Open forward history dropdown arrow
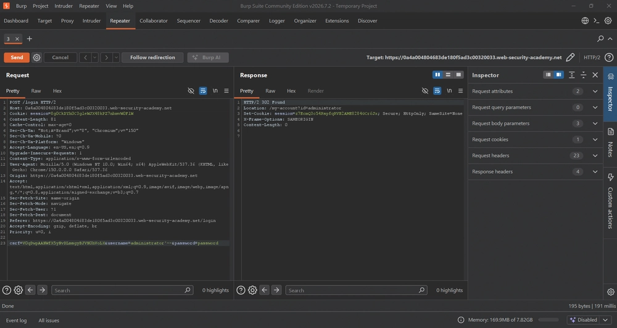Viewport: 617px width, 328px height. [116, 57]
